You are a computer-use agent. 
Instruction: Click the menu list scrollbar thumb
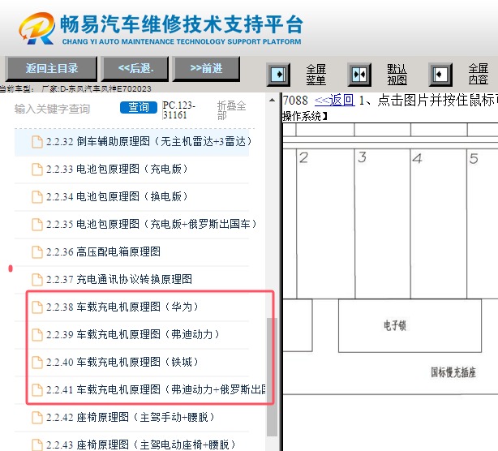(x=272, y=377)
